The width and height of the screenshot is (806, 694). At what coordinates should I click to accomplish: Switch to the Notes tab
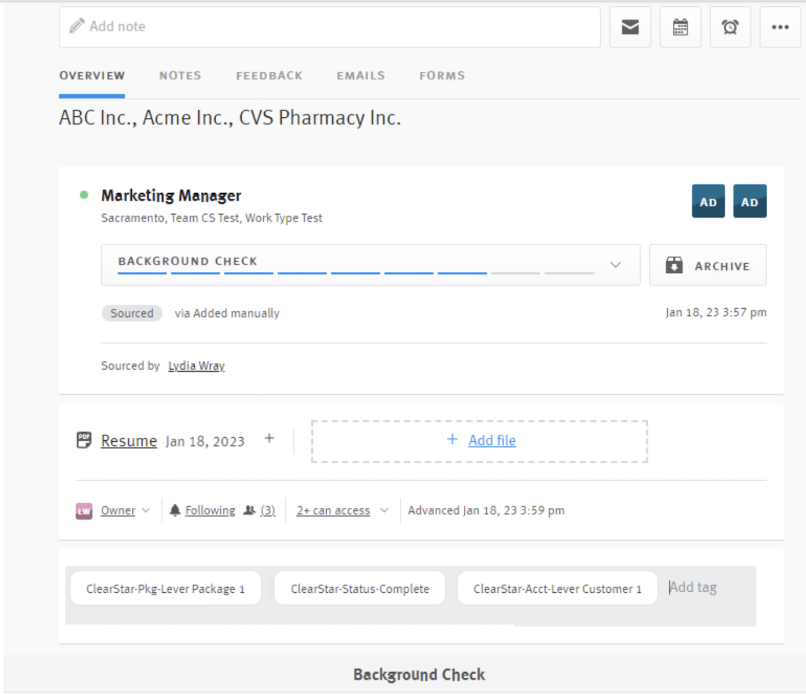pos(180,75)
